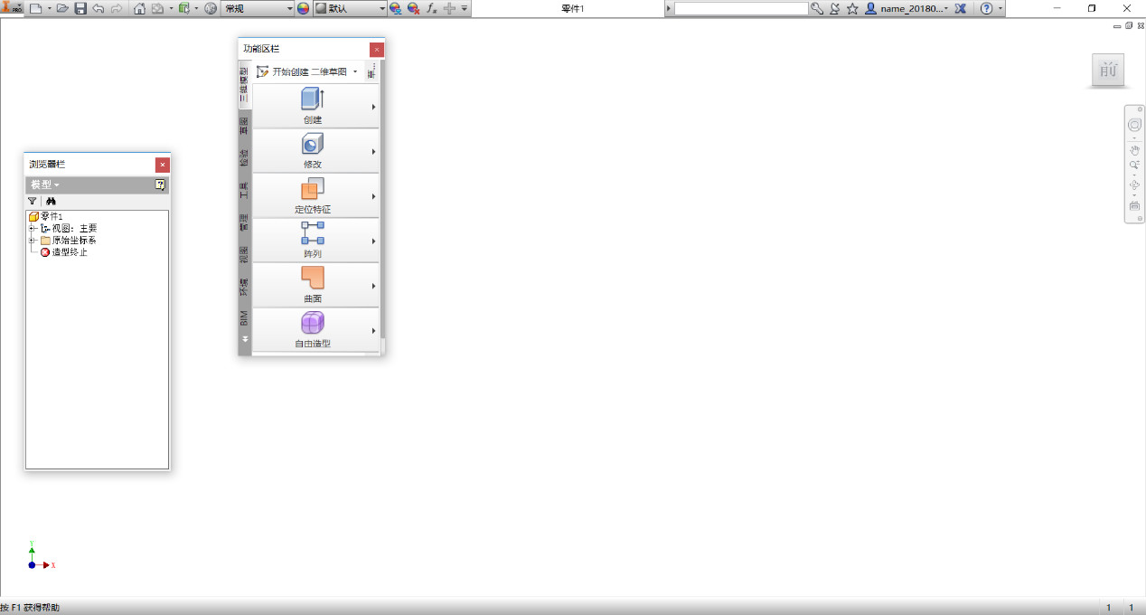Click the Undo arrow
Image resolution: width=1146 pixels, height=615 pixels.
click(x=99, y=8)
